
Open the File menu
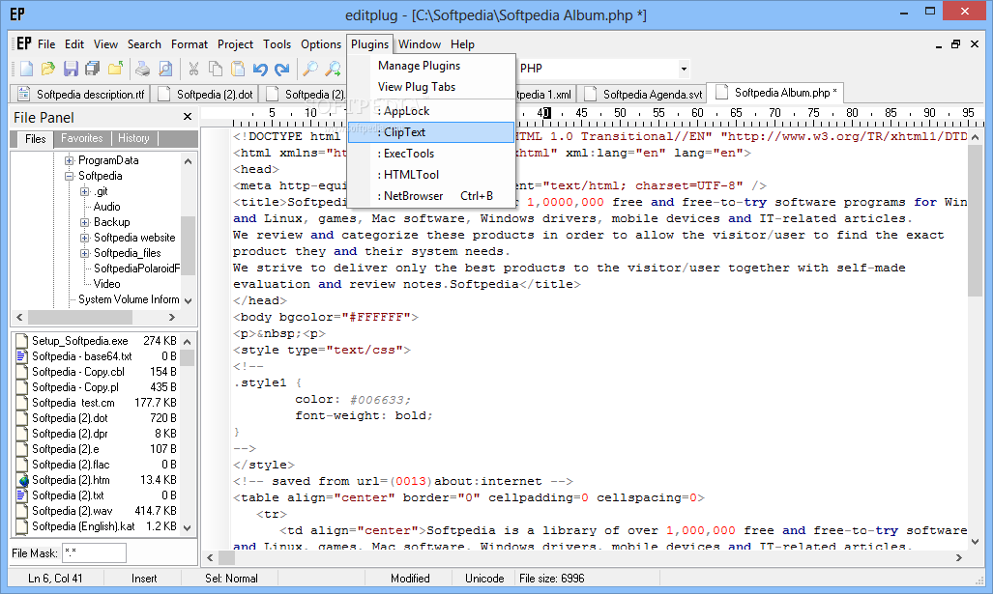click(x=46, y=44)
